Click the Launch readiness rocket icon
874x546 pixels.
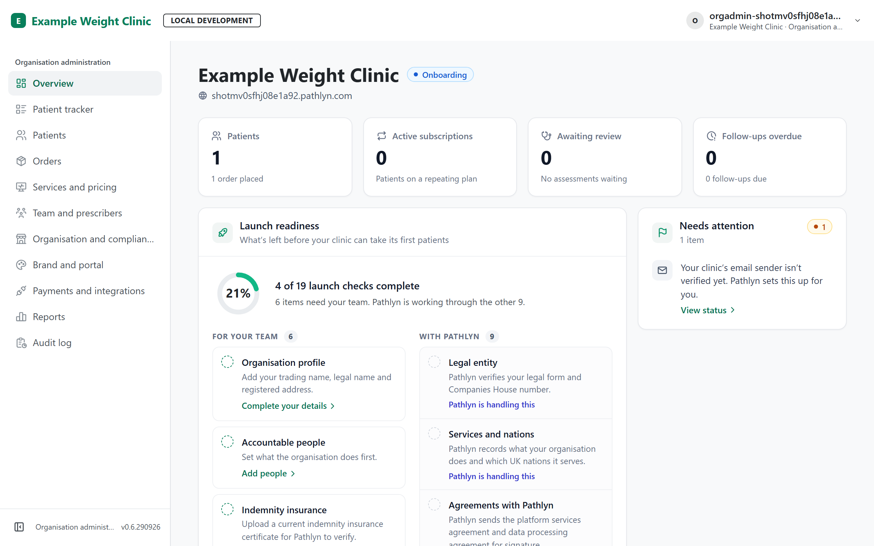click(223, 232)
